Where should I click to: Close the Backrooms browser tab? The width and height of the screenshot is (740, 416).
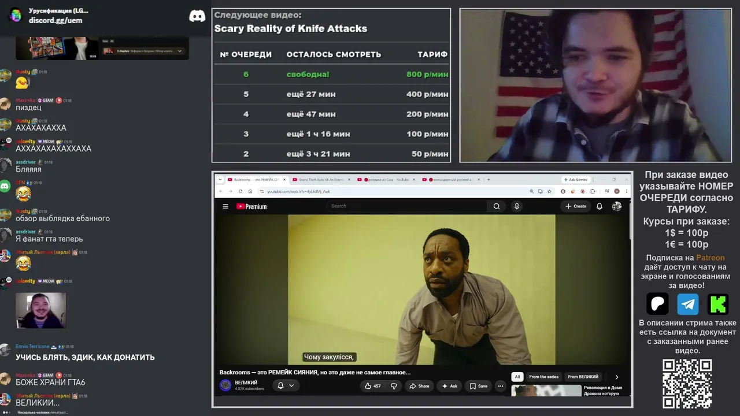[x=284, y=180]
